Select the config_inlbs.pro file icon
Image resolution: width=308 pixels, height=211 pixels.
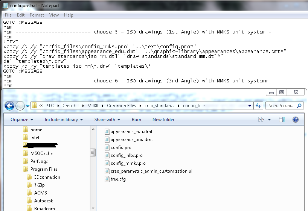pos(107,155)
